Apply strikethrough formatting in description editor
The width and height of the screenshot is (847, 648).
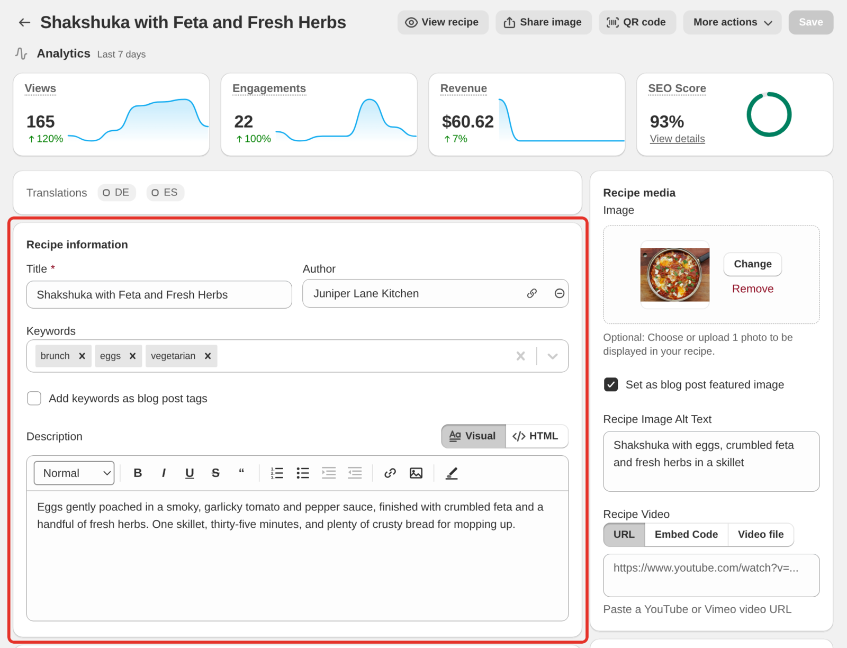pyautogui.click(x=215, y=473)
